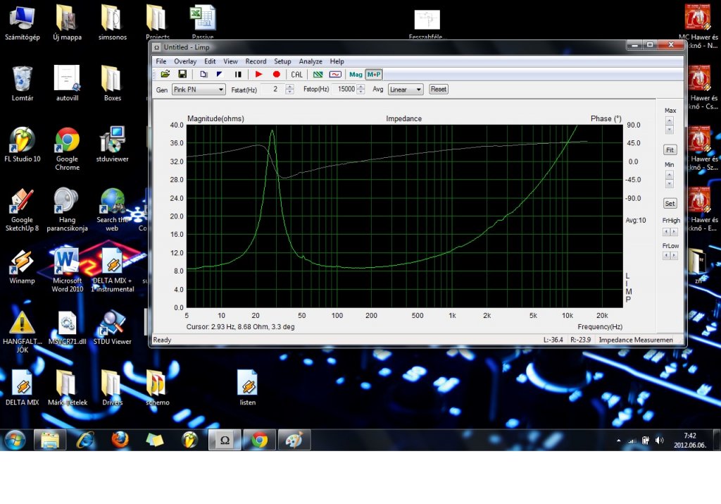Click the Set button
Screen dimensions: 721x504
pos(670,204)
